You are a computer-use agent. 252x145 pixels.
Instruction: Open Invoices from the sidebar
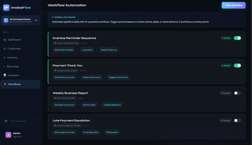[20, 57]
